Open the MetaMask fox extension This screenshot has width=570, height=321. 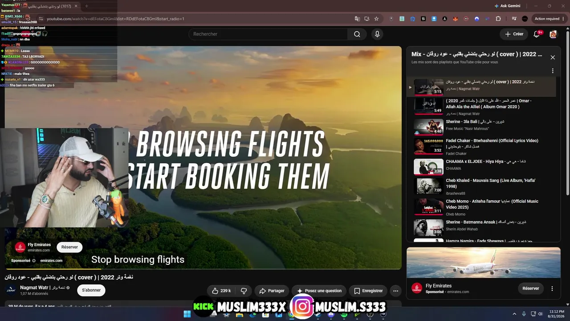click(x=455, y=19)
